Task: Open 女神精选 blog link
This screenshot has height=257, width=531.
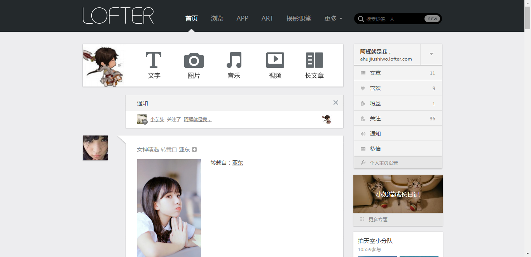Action: tap(148, 149)
